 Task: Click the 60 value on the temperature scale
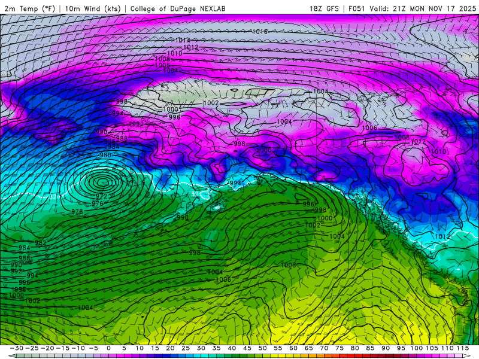point(293,348)
